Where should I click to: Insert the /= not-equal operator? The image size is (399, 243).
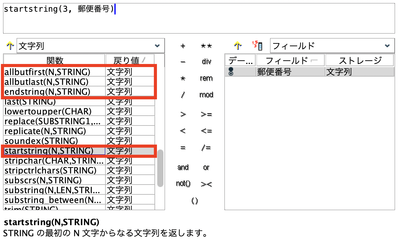206,147
